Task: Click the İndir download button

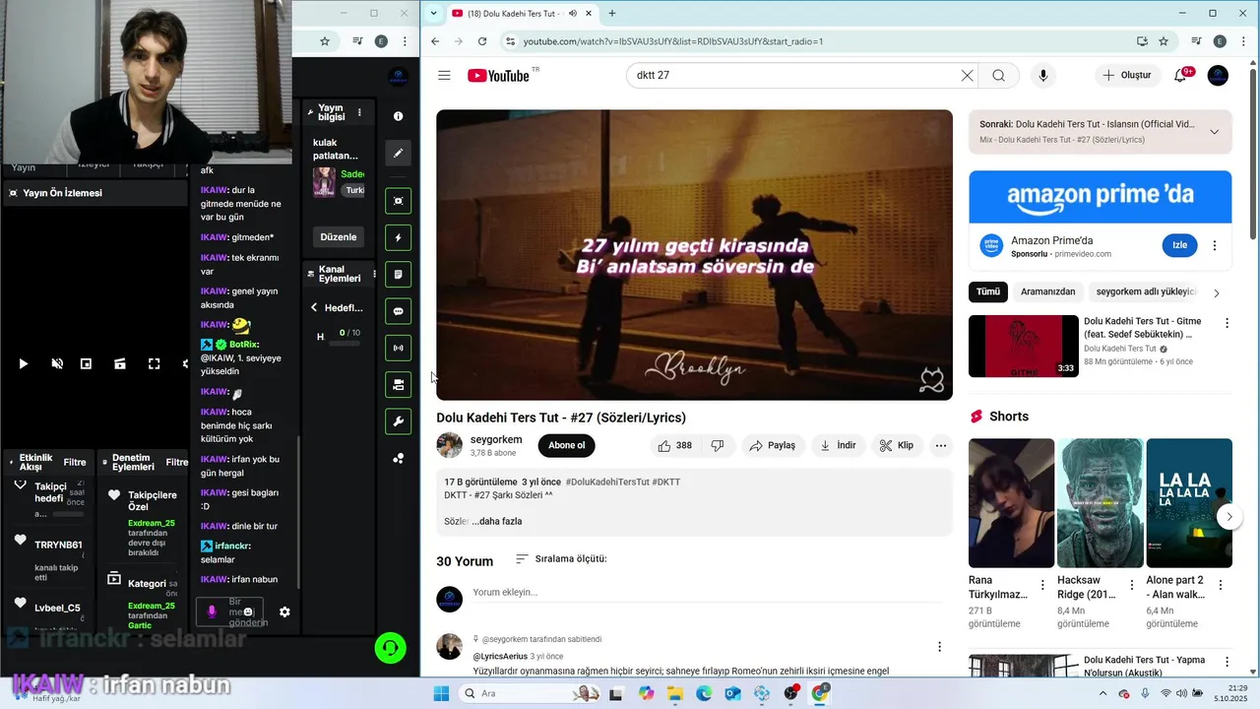Action: 838,445
